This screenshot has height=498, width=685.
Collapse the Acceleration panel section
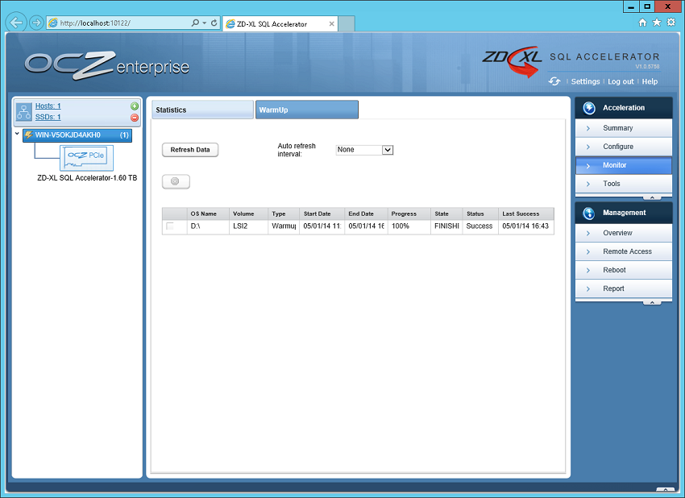[x=652, y=197]
